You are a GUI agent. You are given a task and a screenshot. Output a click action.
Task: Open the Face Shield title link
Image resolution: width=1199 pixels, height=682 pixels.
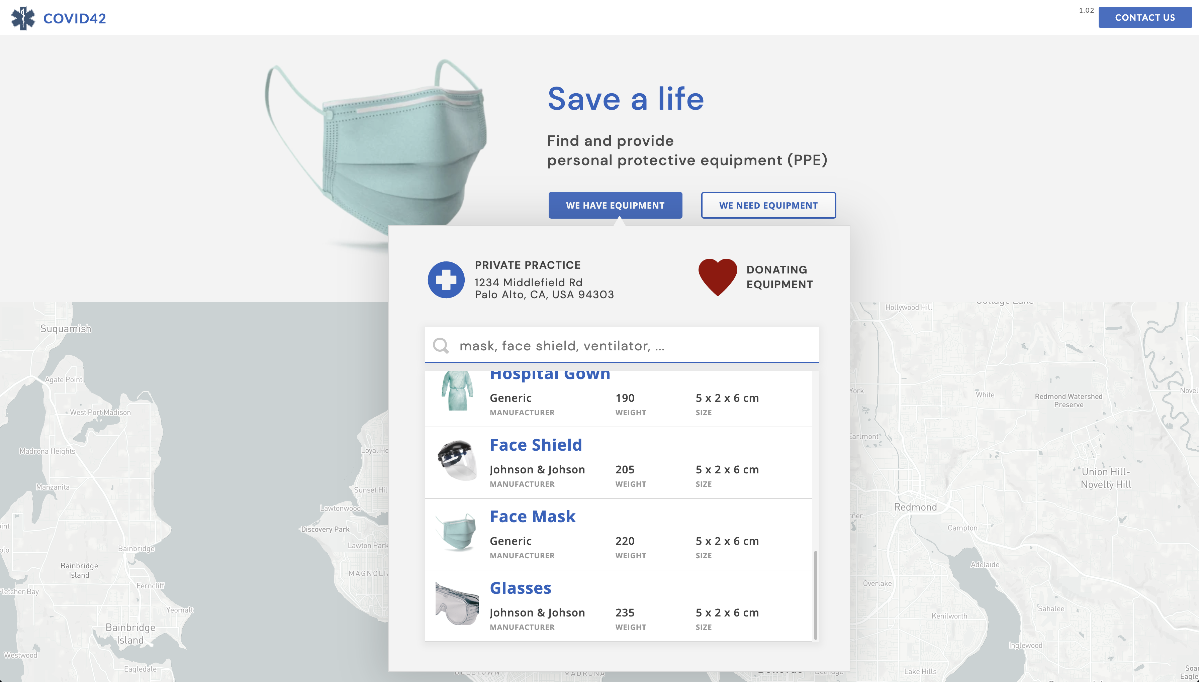point(536,445)
